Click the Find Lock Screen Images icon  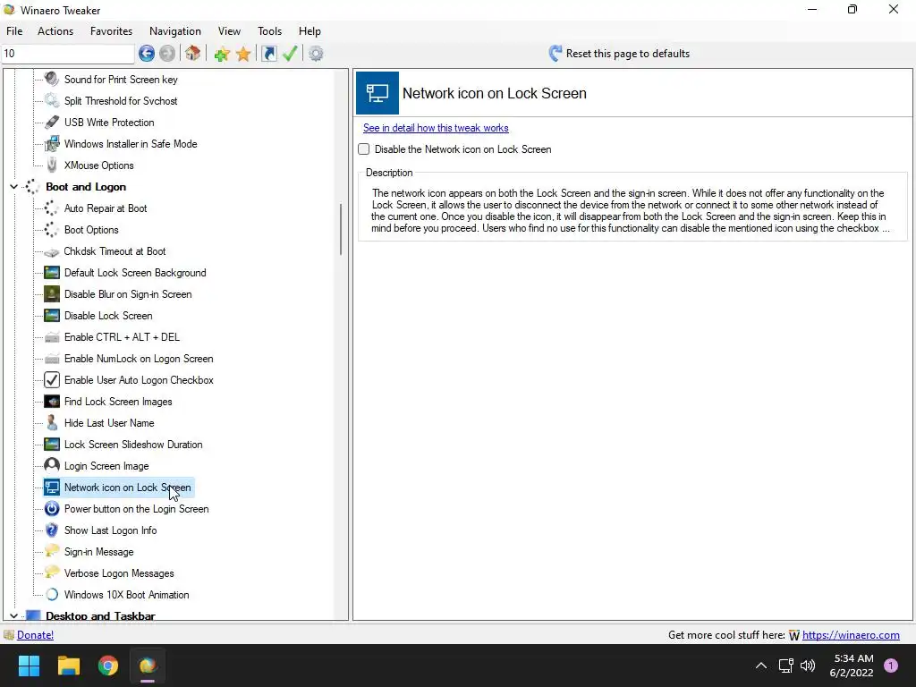click(52, 402)
